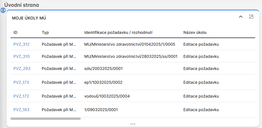This screenshot has height=128, width=262.
Task: Sort table by ID column header
Action: tap(16, 32)
